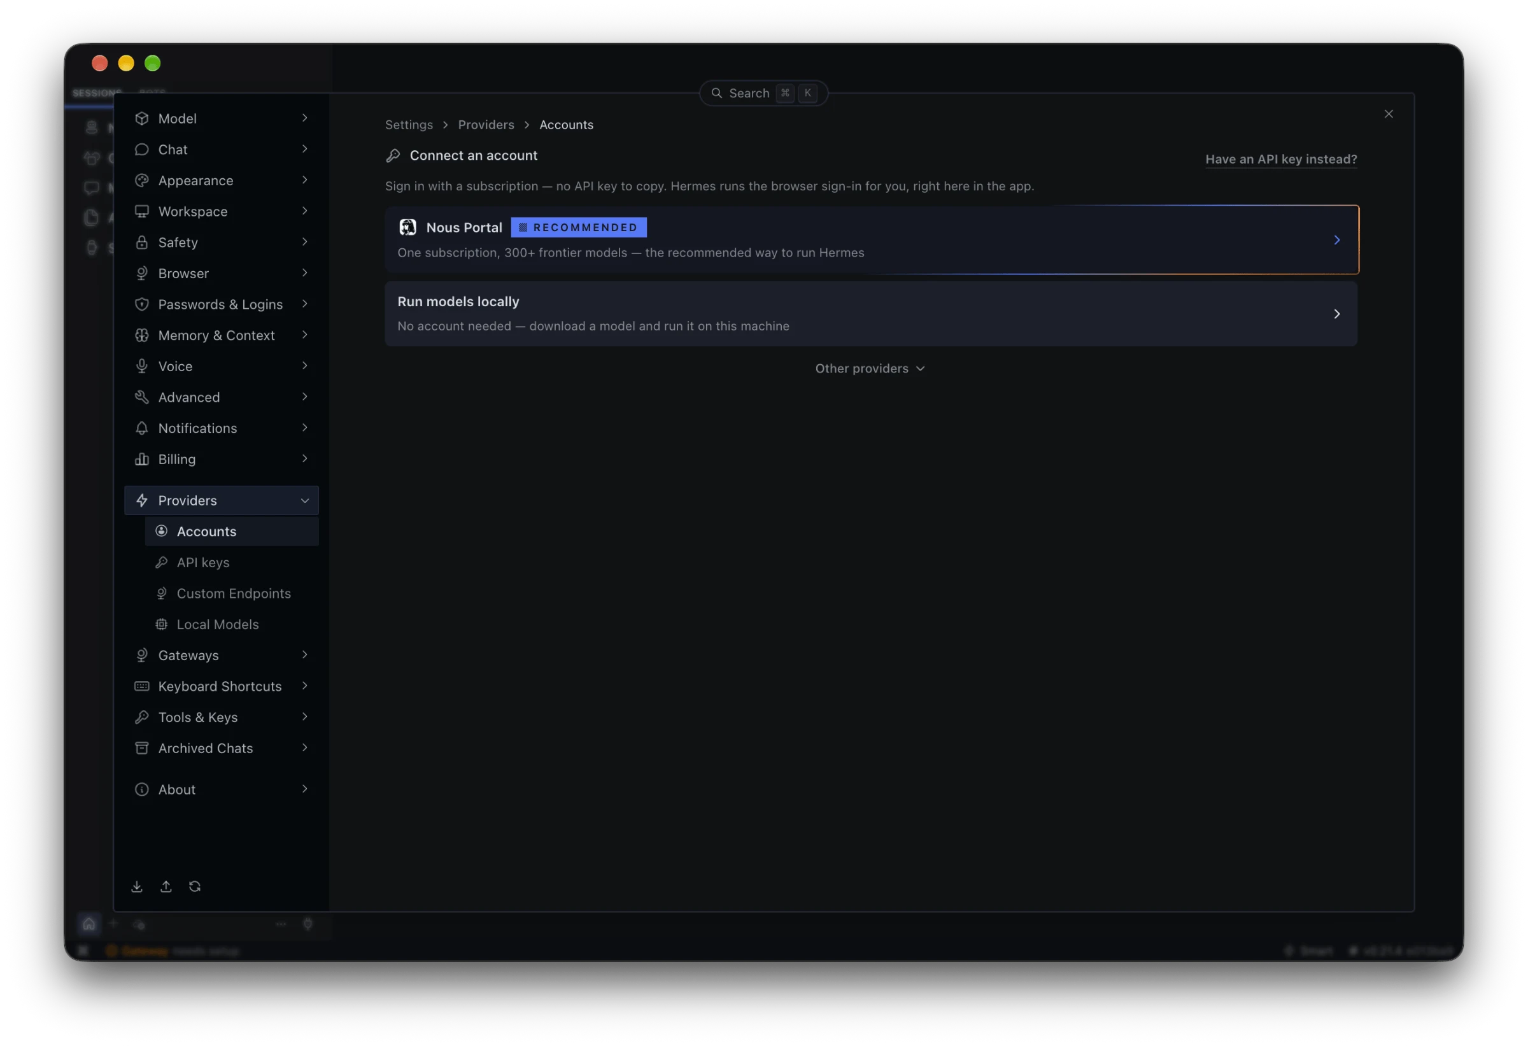This screenshot has height=1046, width=1528.
Task: Go to Settings in the breadcrumb
Action: tap(409, 125)
